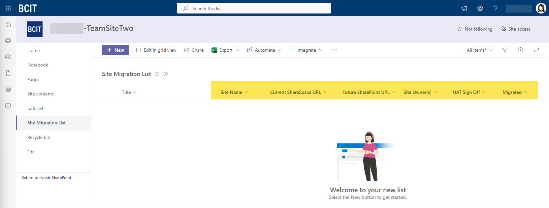Screen dimensions: 549x208
Task: Click the Not following star toggle
Action: [475, 29]
